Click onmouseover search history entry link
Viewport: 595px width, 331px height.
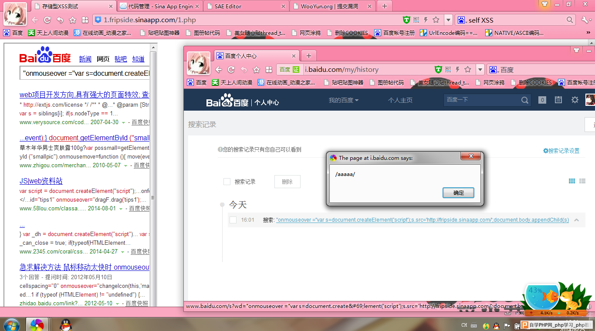pos(422,220)
